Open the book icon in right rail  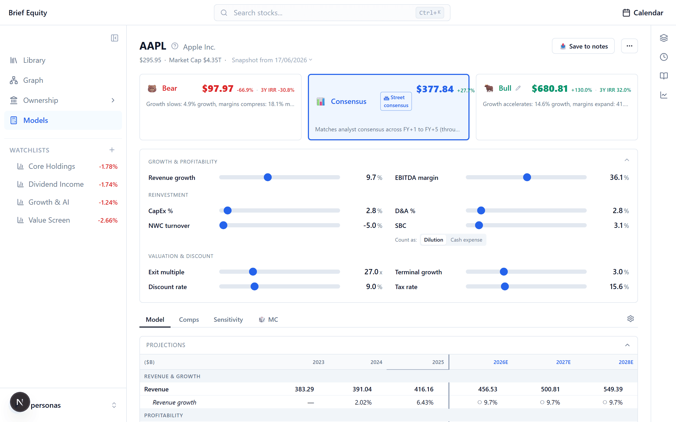[x=664, y=76]
